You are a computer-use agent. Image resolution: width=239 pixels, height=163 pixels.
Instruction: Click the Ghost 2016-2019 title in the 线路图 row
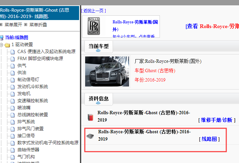144,135
